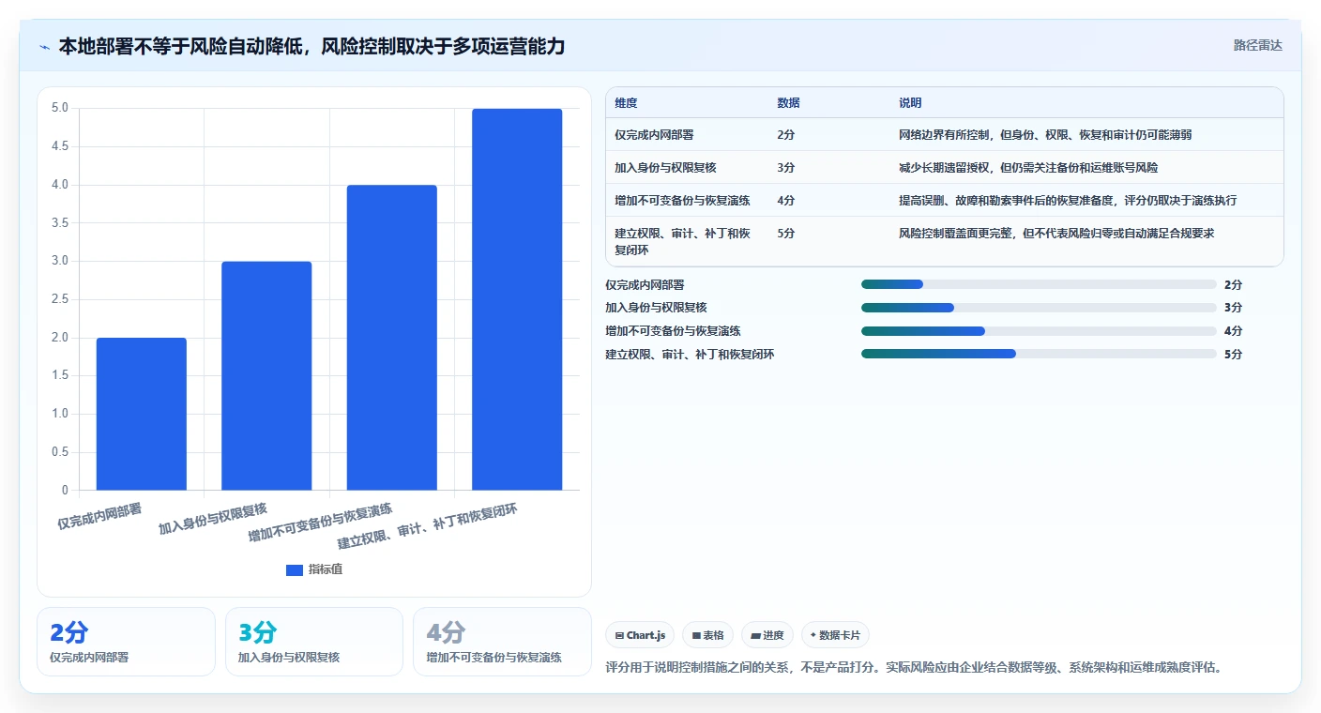The height and width of the screenshot is (713, 1321).
Task: Click the 3分 progress bar for 加入身份与权限复核
Action: (x=1039, y=308)
